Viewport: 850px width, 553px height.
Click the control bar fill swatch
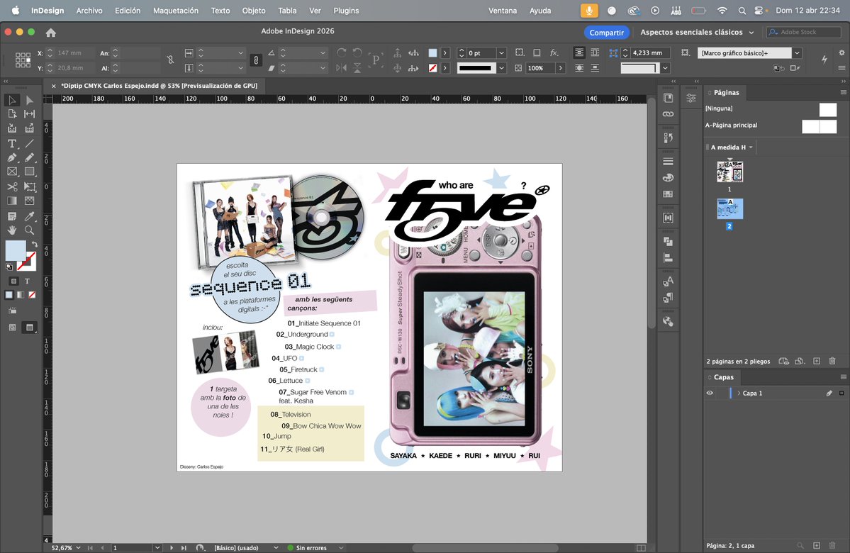pos(432,52)
